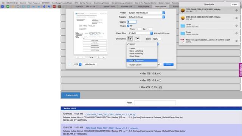242x136 pixels.
Task: Download the Series v11.5.1 A4.zip link
Action: [110, 114]
